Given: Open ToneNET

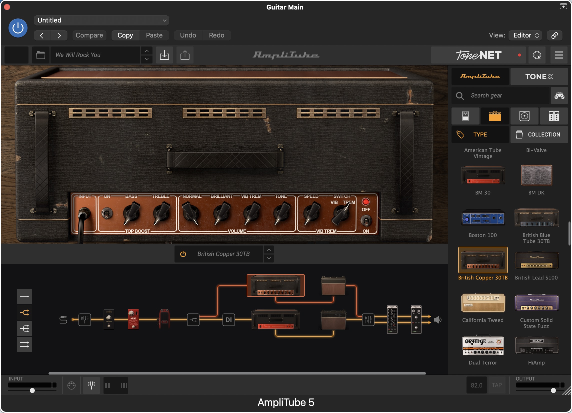Looking at the screenshot, I should coord(478,55).
